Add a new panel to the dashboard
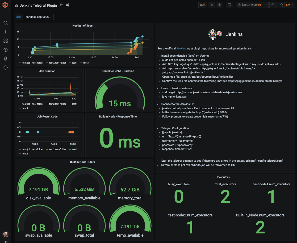Image resolution: width=297 pixels, height=243 pixels. coord(203,5)
